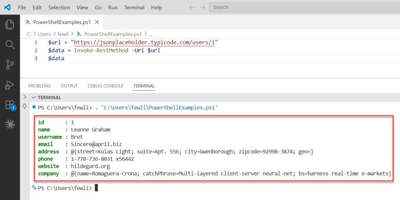The image size is (400, 200).
Task: Click the terminal cursor at last prompt
Action: (96, 188)
